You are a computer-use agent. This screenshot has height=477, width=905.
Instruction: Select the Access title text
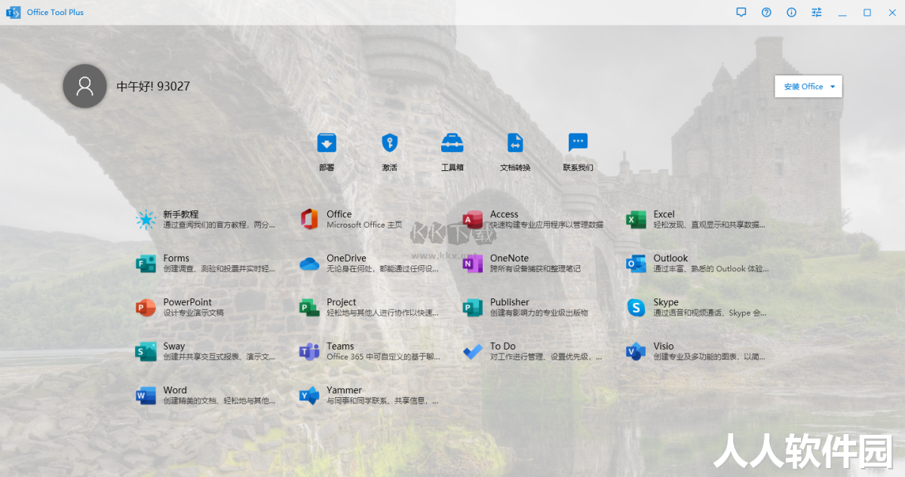coord(504,214)
